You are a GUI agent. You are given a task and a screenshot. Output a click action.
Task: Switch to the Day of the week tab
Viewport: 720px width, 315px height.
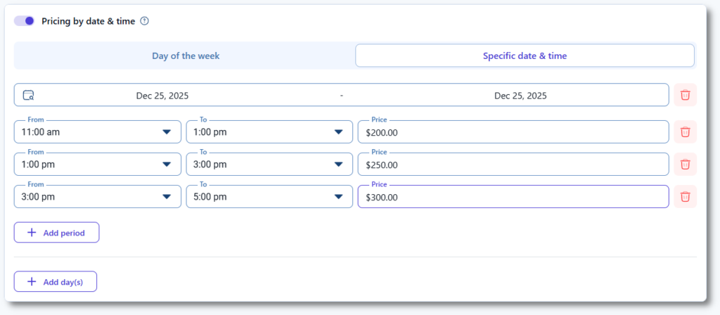tap(186, 56)
